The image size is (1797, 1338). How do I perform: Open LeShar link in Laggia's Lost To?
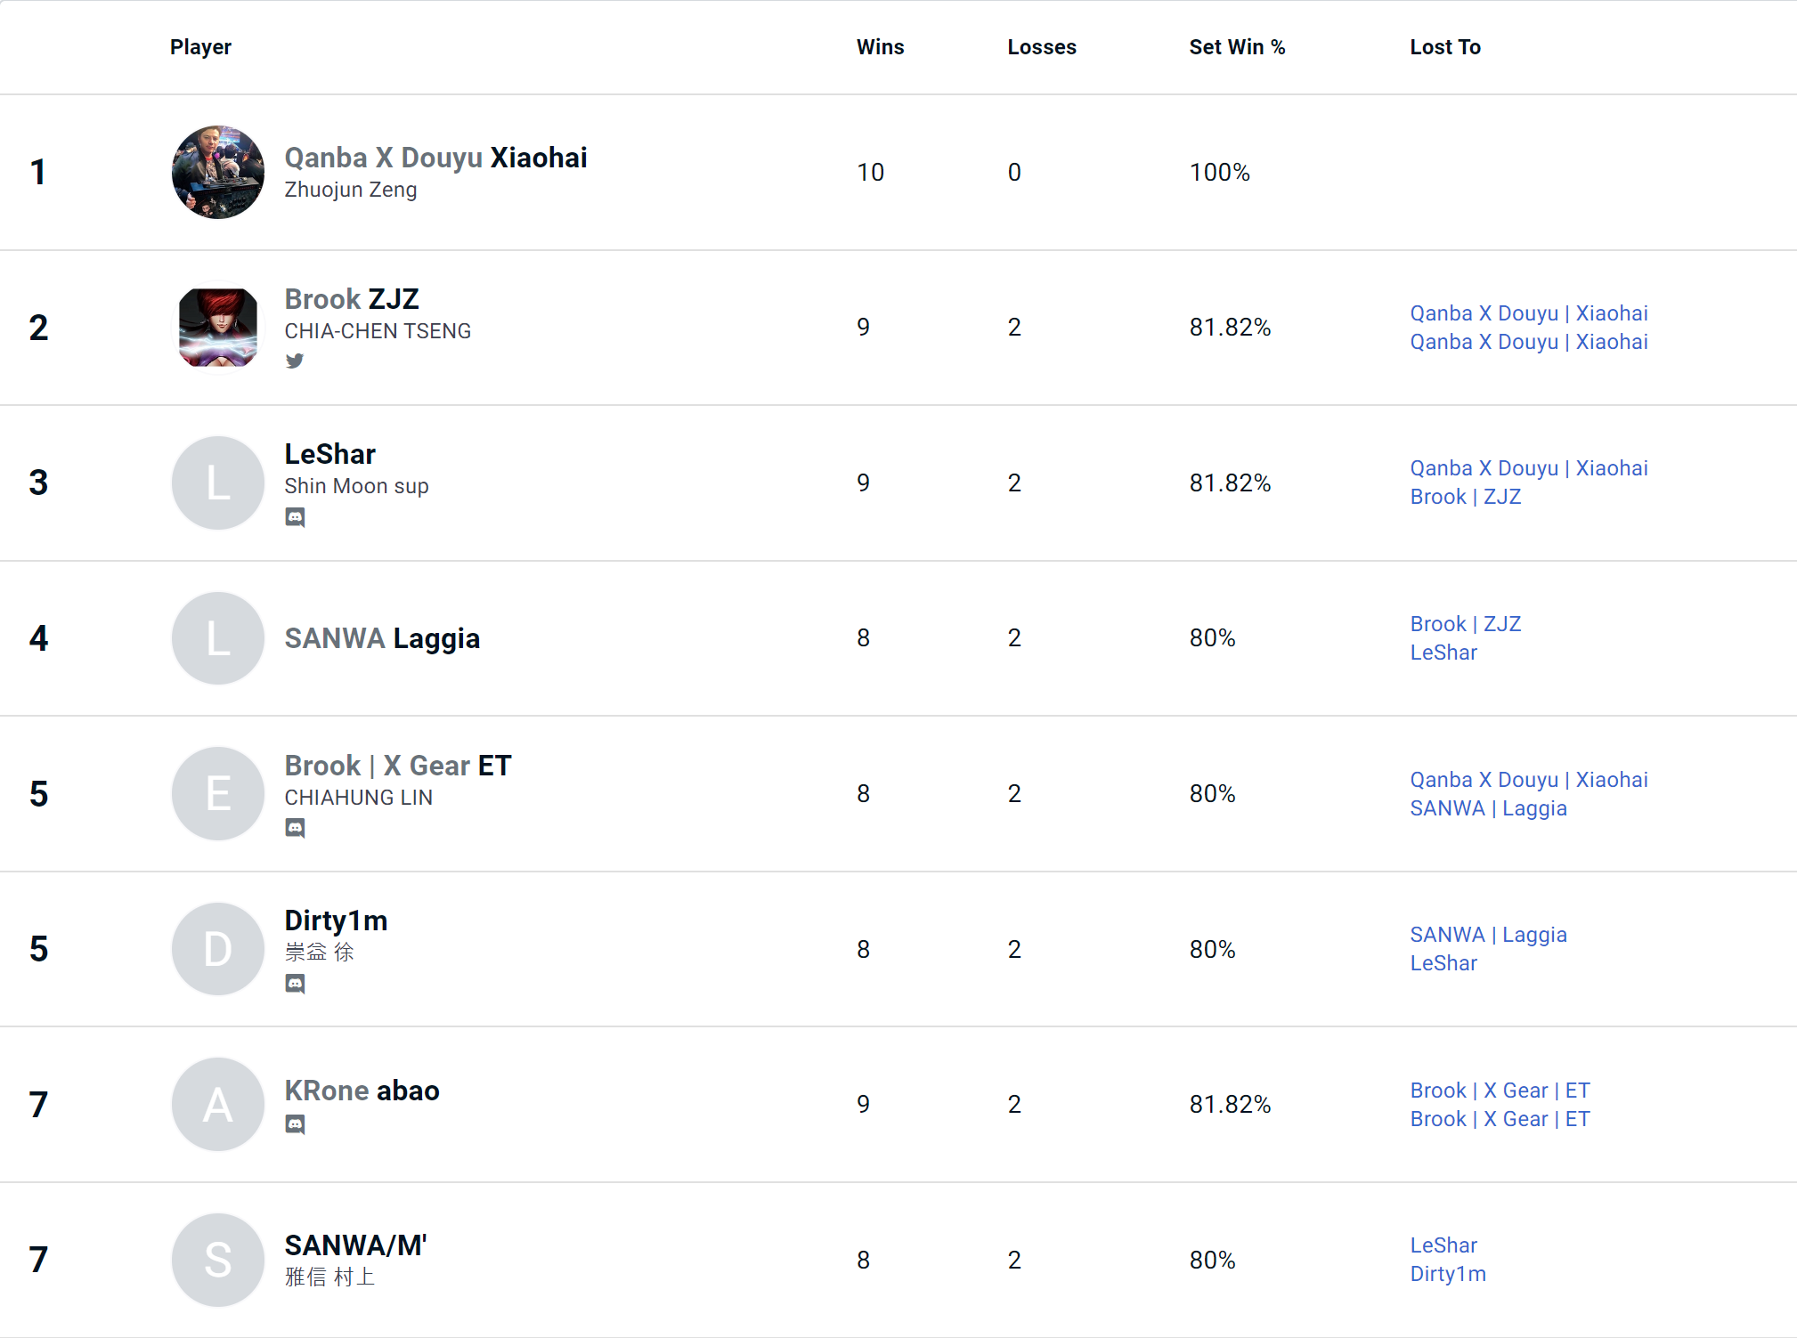(1443, 653)
